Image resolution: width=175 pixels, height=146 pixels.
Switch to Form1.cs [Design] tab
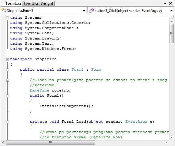[38, 3]
